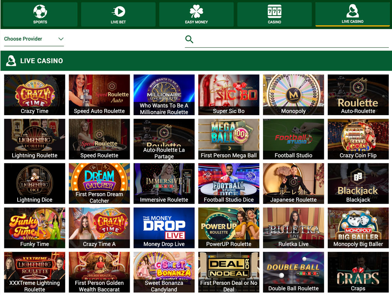Image resolution: width=392 pixels, height=295 pixels.
Task: Go to the Easy Money tab
Action: pos(196,14)
